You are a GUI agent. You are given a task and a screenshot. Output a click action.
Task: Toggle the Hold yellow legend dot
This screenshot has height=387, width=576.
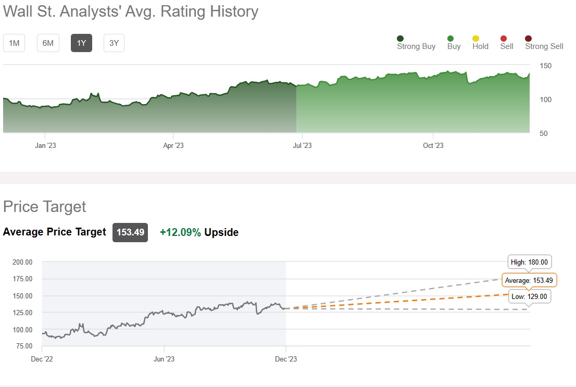tap(475, 39)
